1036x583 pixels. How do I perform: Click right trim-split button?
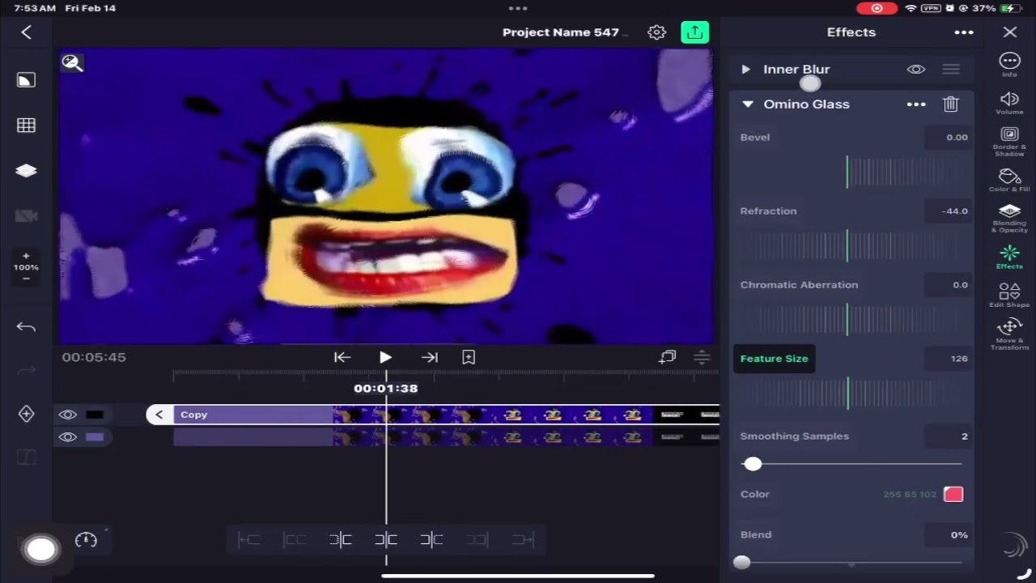tap(431, 540)
